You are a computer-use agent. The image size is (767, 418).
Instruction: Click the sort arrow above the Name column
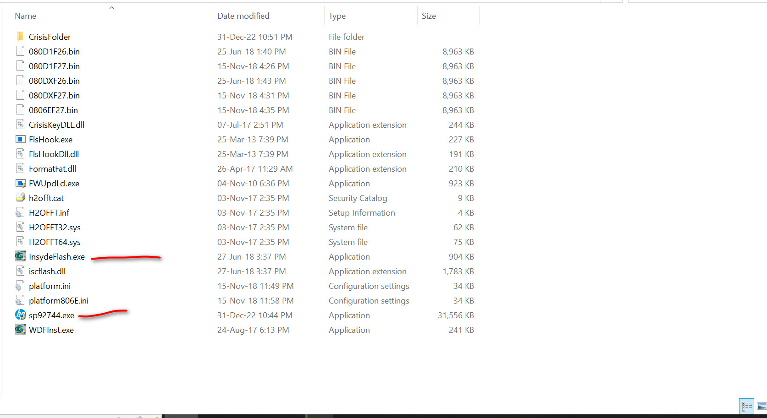(111, 8)
